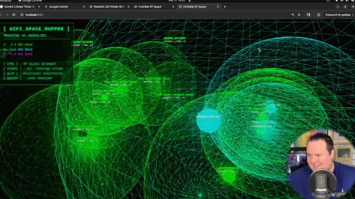Click the solid cyan access point core
Screen dimensions: 355x199
(209, 120)
